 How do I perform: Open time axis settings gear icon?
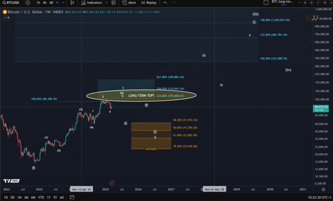click(323, 189)
